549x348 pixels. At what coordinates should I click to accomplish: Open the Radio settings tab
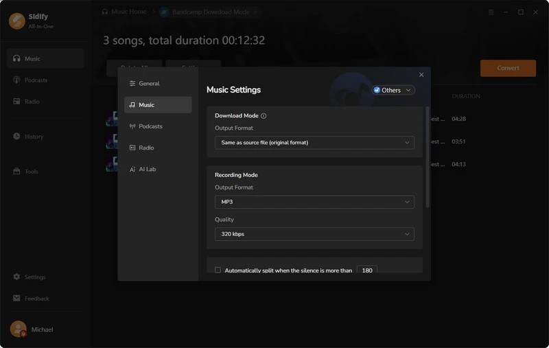click(x=158, y=148)
